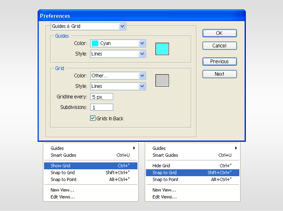Open the Guides & Grid category dropdown
283x211 pixels.
pos(88,26)
